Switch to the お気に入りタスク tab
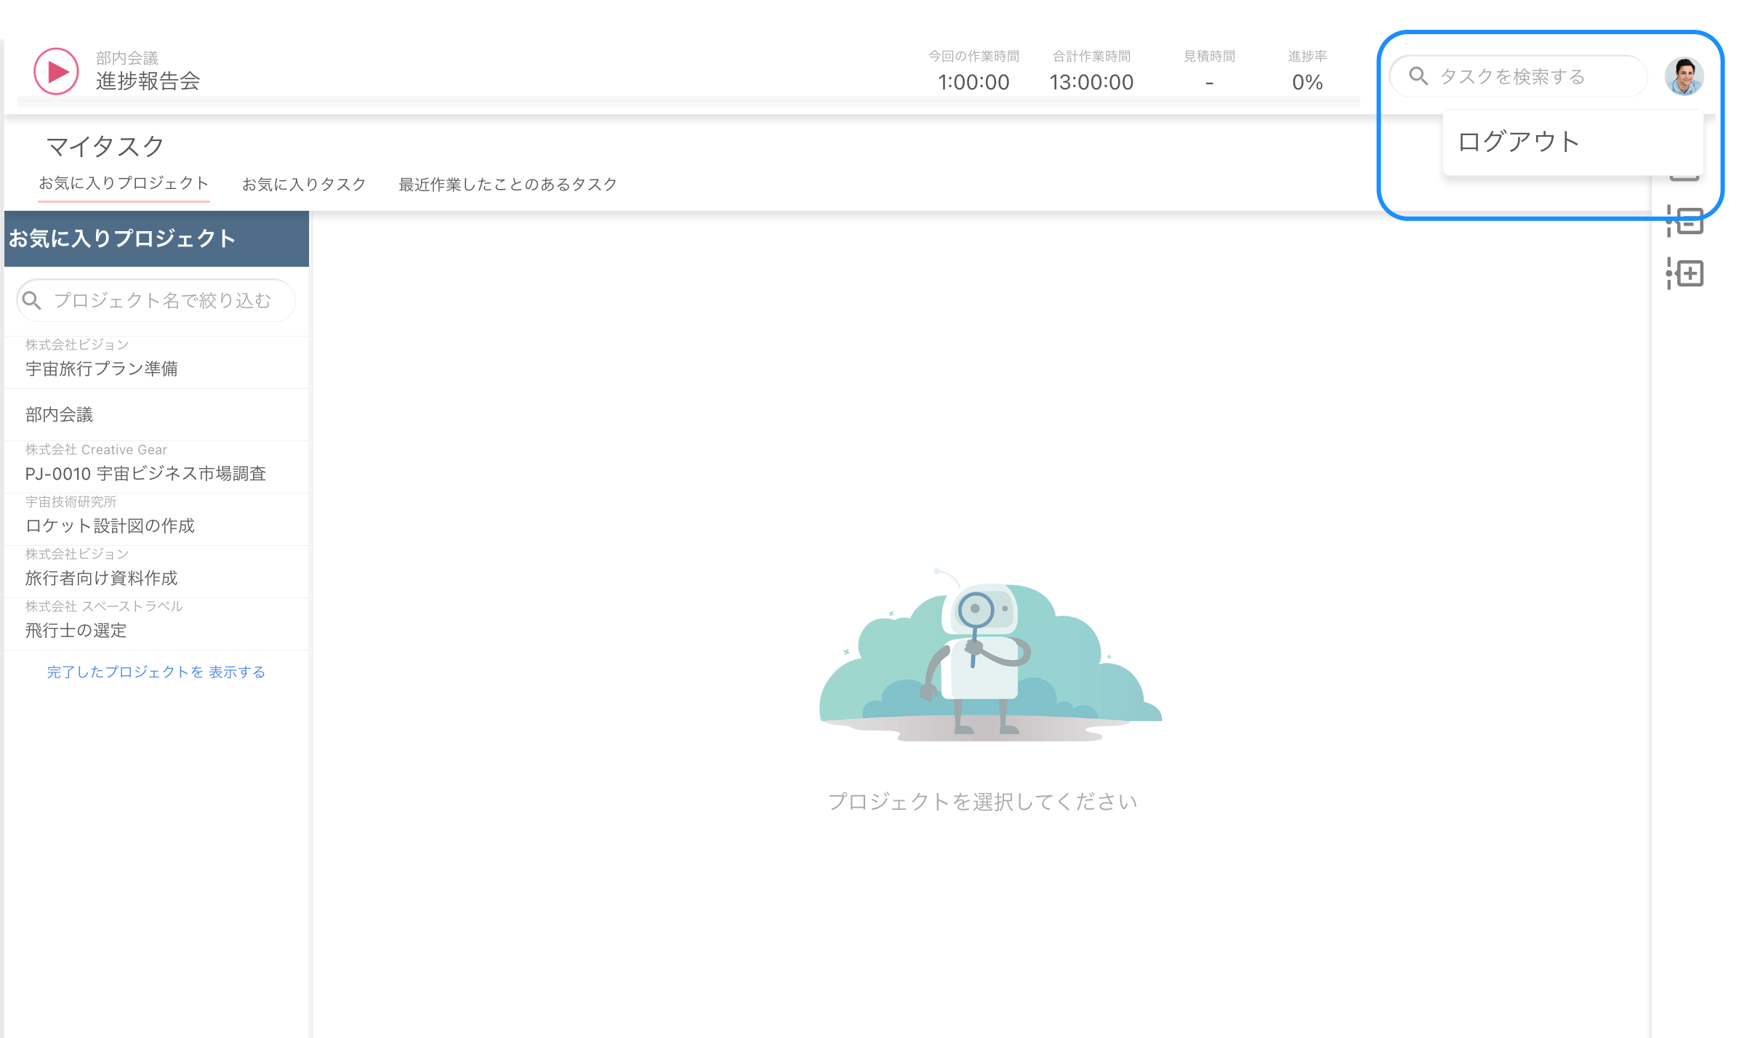The image size is (1755, 1038). coord(304,184)
